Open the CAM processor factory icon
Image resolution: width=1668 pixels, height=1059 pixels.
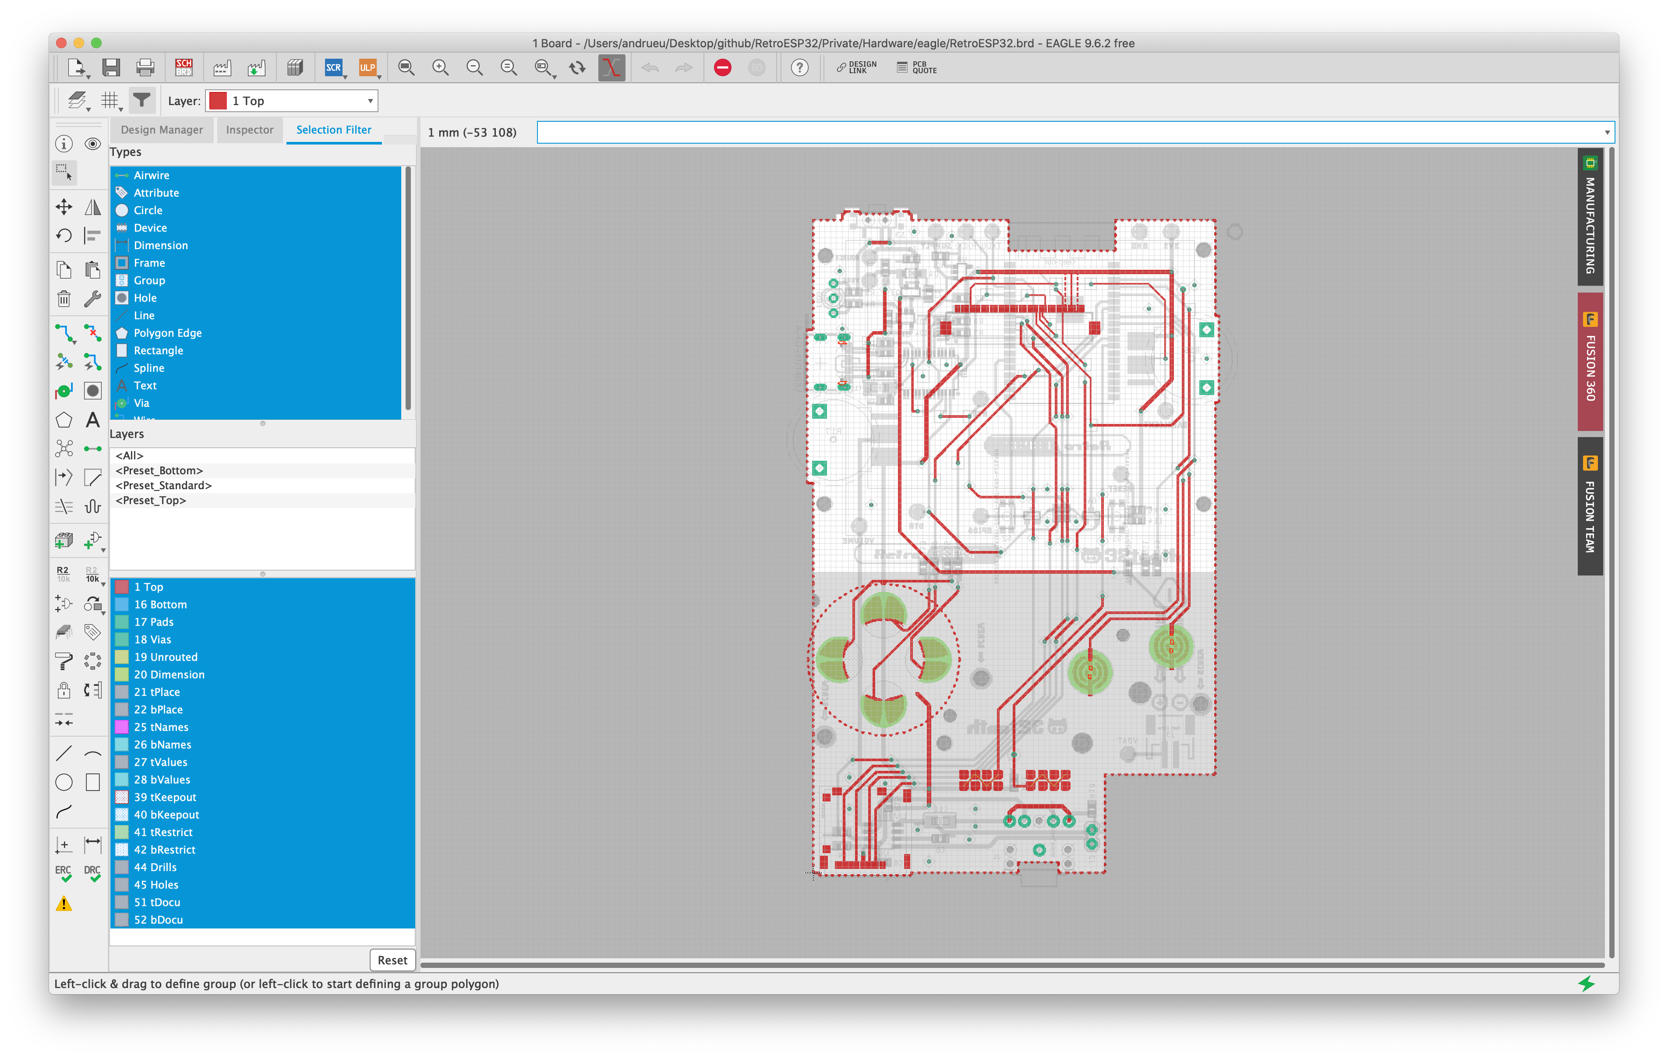[222, 67]
